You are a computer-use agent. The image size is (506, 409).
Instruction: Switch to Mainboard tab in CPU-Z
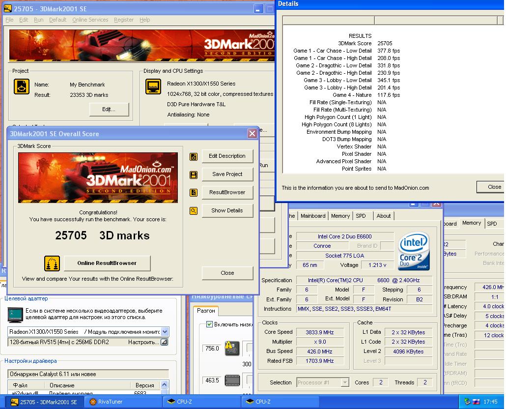(313, 216)
